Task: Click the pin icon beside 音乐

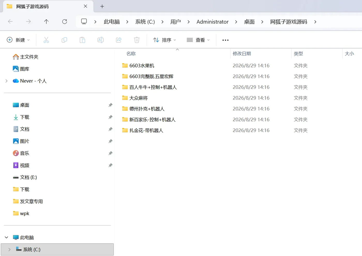Action: tap(110, 153)
